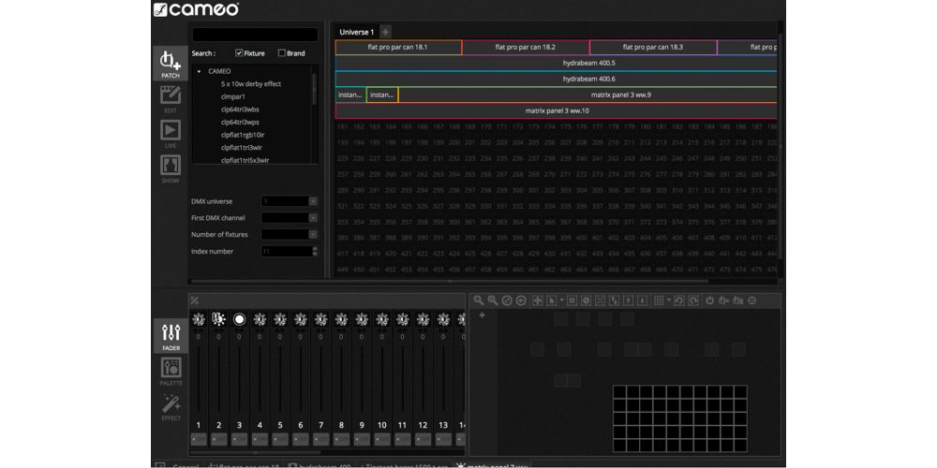The height and width of the screenshot is (468, 937).
Task: Click the fixture search input field
Action: 255,35
